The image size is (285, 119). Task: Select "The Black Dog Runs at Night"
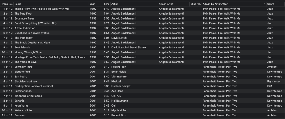[x=32, y=43]
